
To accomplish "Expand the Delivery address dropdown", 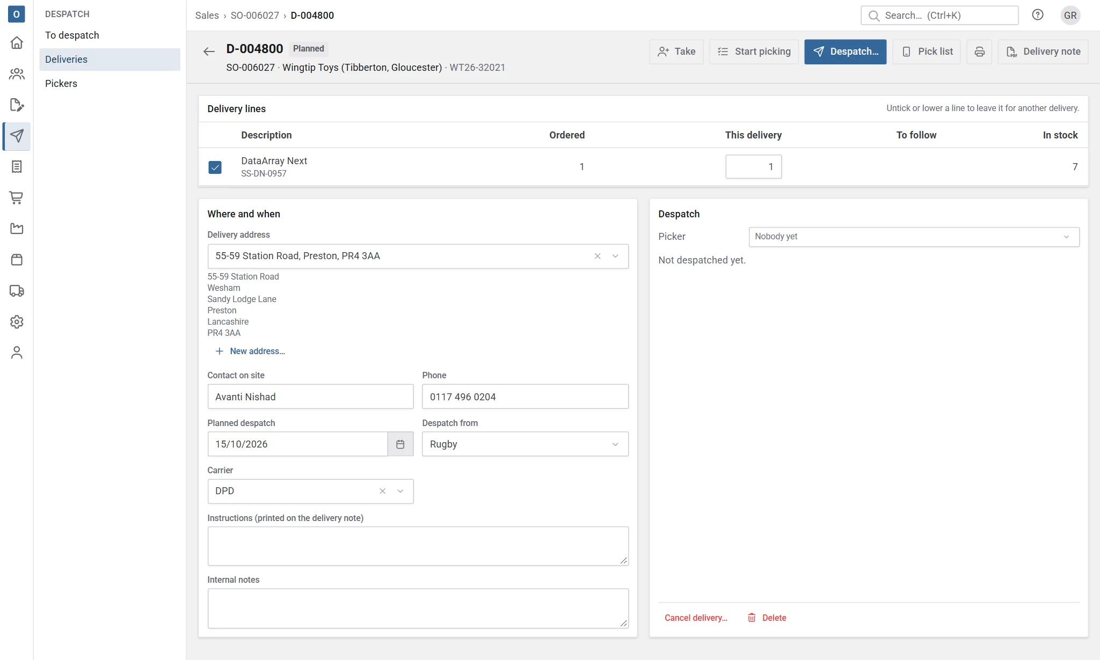I will click(x=615, y=256).
